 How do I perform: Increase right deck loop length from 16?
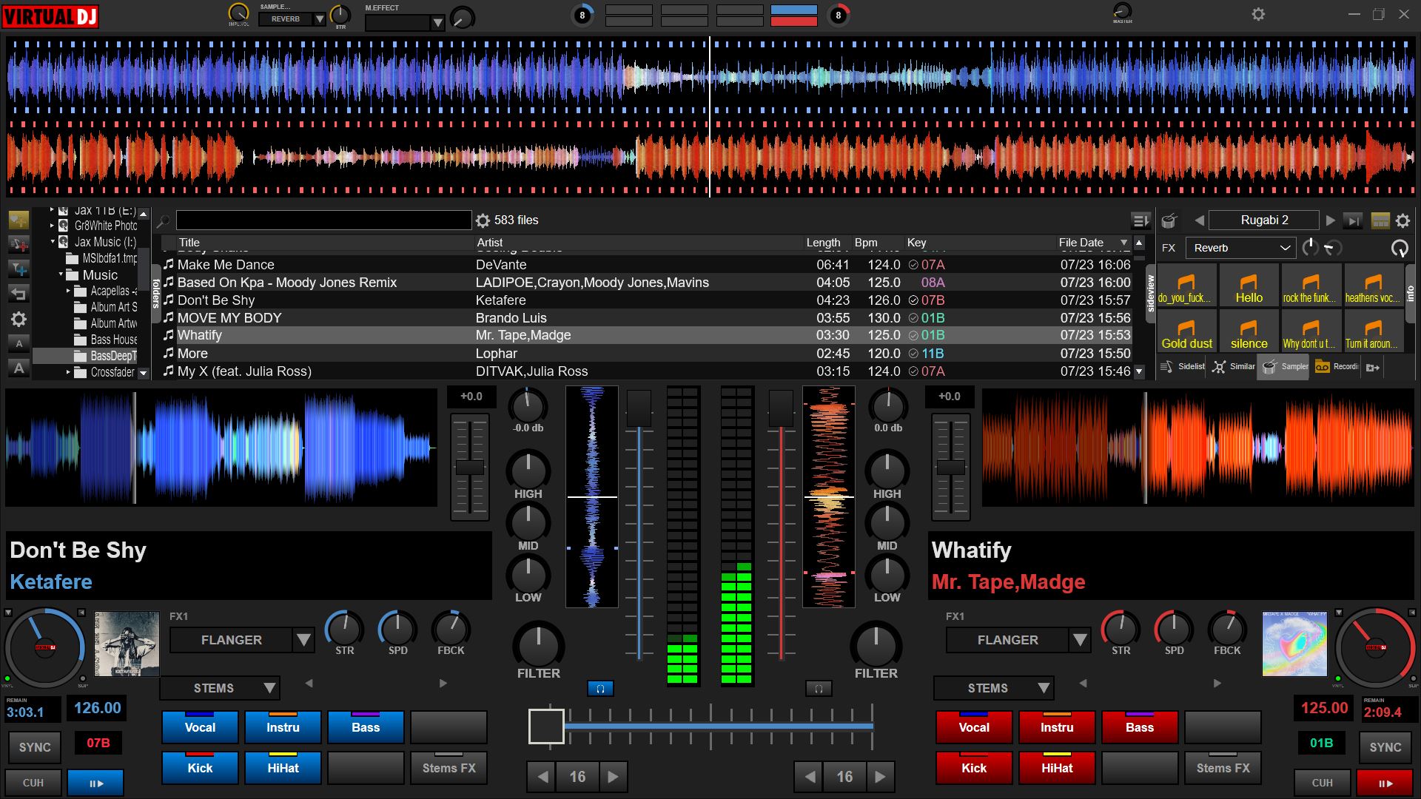coord(880,777)
